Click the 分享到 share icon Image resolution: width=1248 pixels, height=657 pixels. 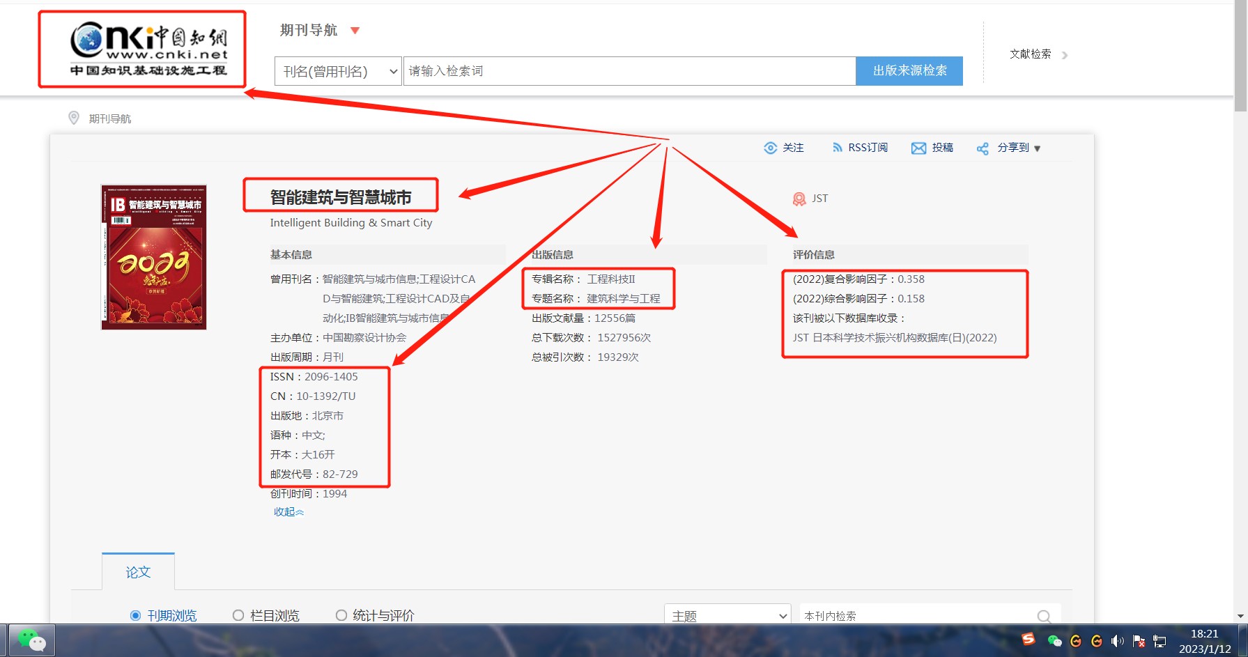click(x=983, y=148)
